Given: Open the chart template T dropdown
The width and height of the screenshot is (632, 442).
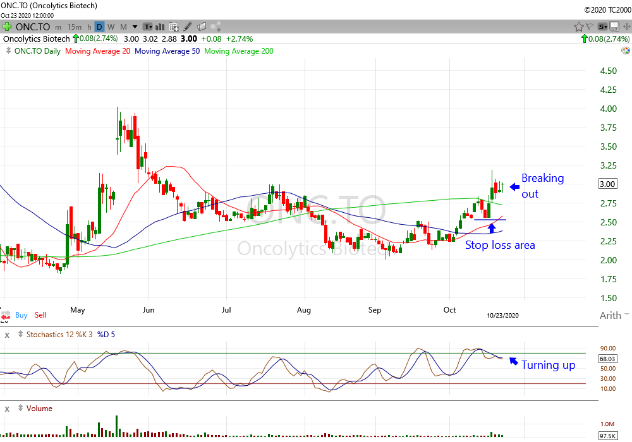Looking at the screenshot, I should tap(149, 27).
